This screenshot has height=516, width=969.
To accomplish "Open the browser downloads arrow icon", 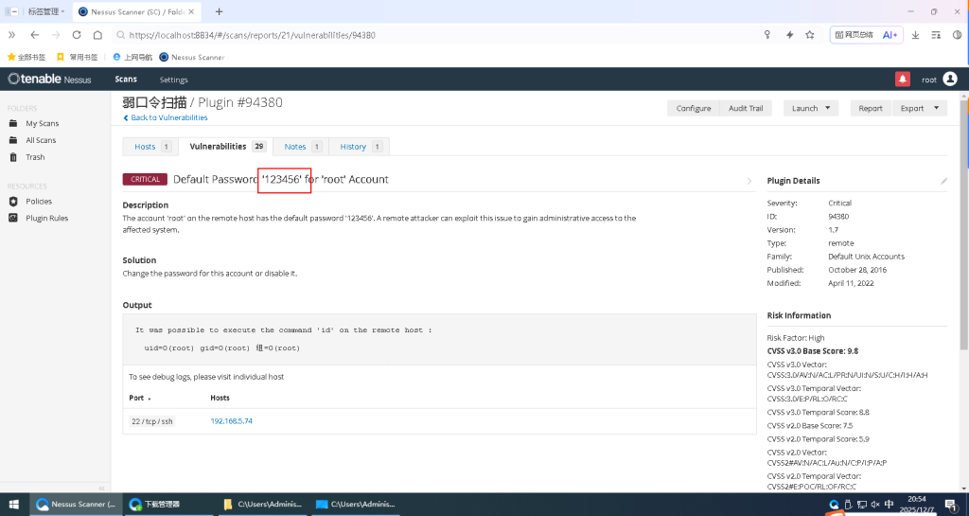I will (x=915, y=35).
